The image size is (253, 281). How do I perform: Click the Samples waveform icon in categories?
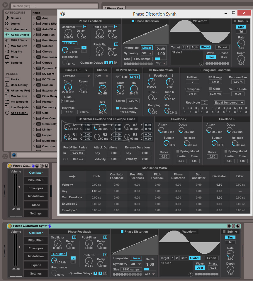click(x=7, y=63)
